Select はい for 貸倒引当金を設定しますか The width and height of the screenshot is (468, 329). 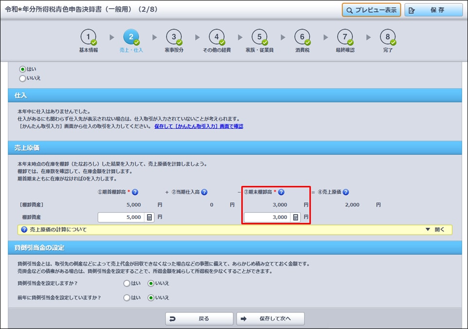point(126,283)
